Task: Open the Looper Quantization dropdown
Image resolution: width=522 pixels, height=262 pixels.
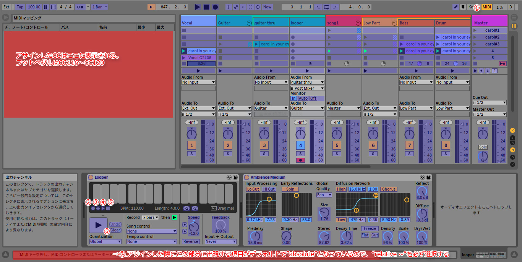Action: (x=105, y=241)
